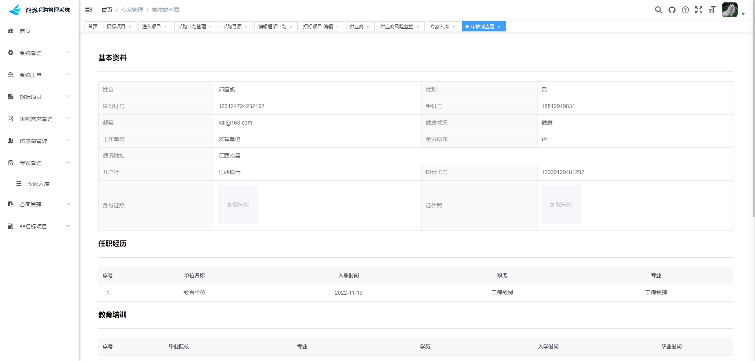
Task: Click the bank card number 12039129481292
Action: tap(563, 172)
